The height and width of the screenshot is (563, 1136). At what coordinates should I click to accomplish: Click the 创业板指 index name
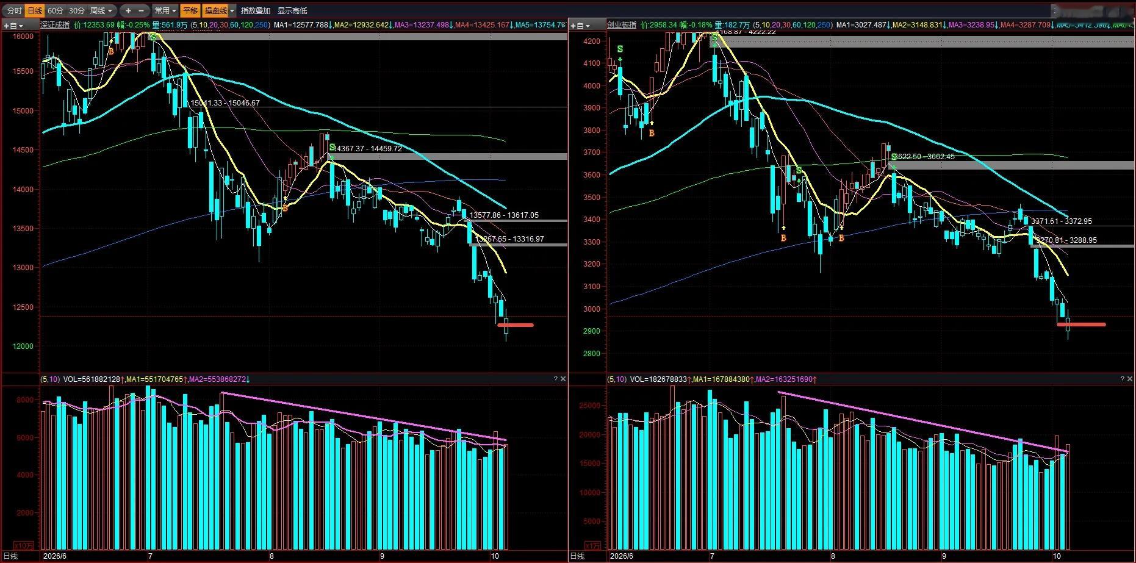click(622, 25)
